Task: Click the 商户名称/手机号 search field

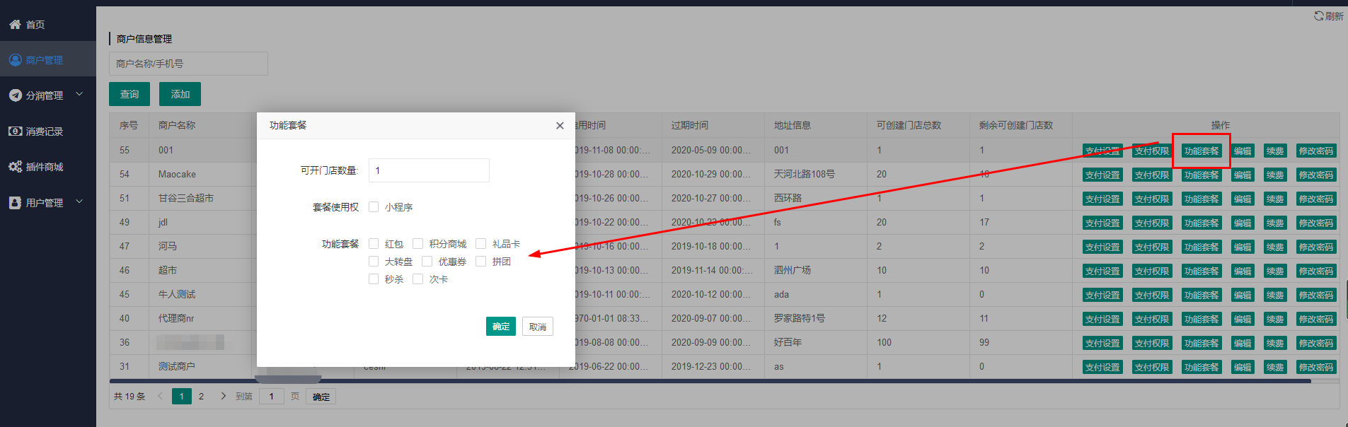Action: tap(188, 64)
